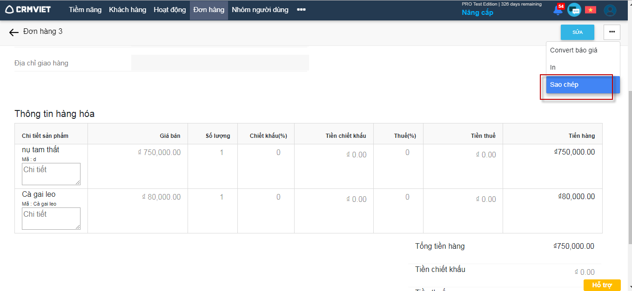Switch to Hoạt động tab
632x291 pixels.
(x=170, y=10)
